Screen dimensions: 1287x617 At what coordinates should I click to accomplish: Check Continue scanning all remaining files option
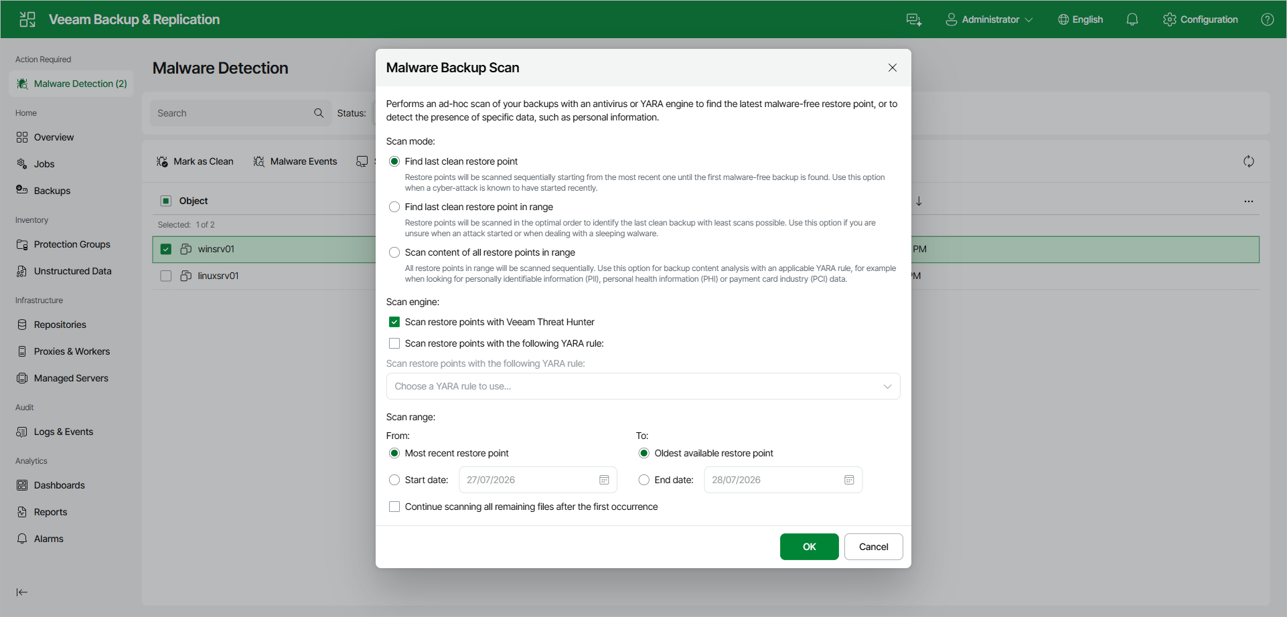click(394, 507)
